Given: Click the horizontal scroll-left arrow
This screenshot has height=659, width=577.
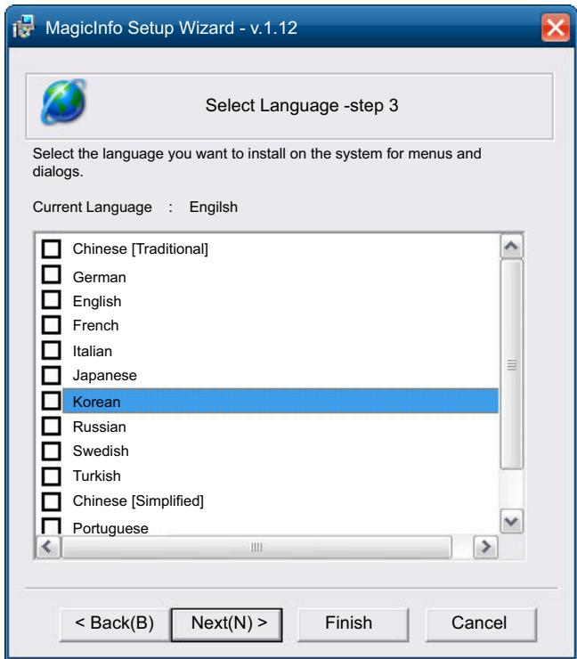Looking at the screenshot, I should (x=47, y=547).
